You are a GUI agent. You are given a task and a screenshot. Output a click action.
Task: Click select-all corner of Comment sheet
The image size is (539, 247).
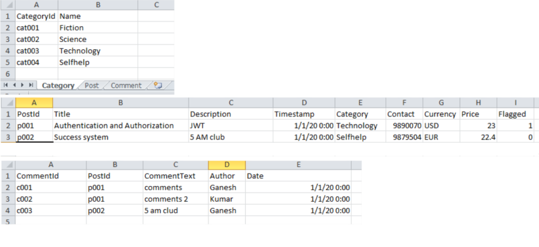coord(8,165)
